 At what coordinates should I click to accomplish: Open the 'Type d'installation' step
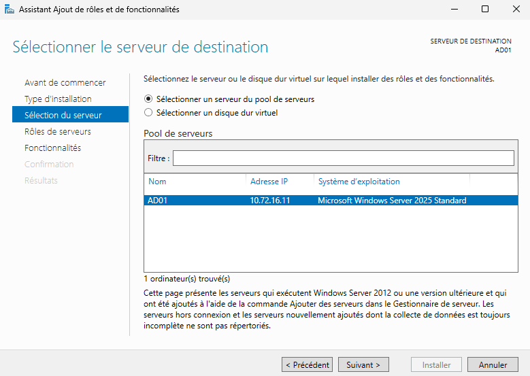(58, 99)
